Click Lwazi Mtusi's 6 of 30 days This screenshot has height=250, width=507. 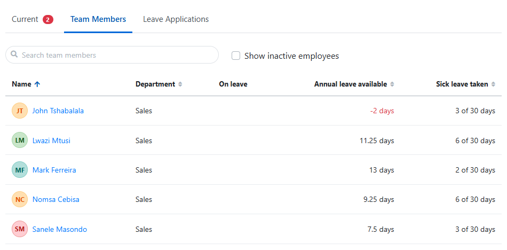pyautogui.click(x=476, y=140)
